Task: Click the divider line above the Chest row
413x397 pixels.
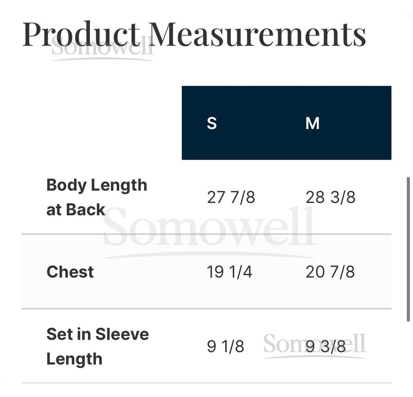Action: click(206, 234)
